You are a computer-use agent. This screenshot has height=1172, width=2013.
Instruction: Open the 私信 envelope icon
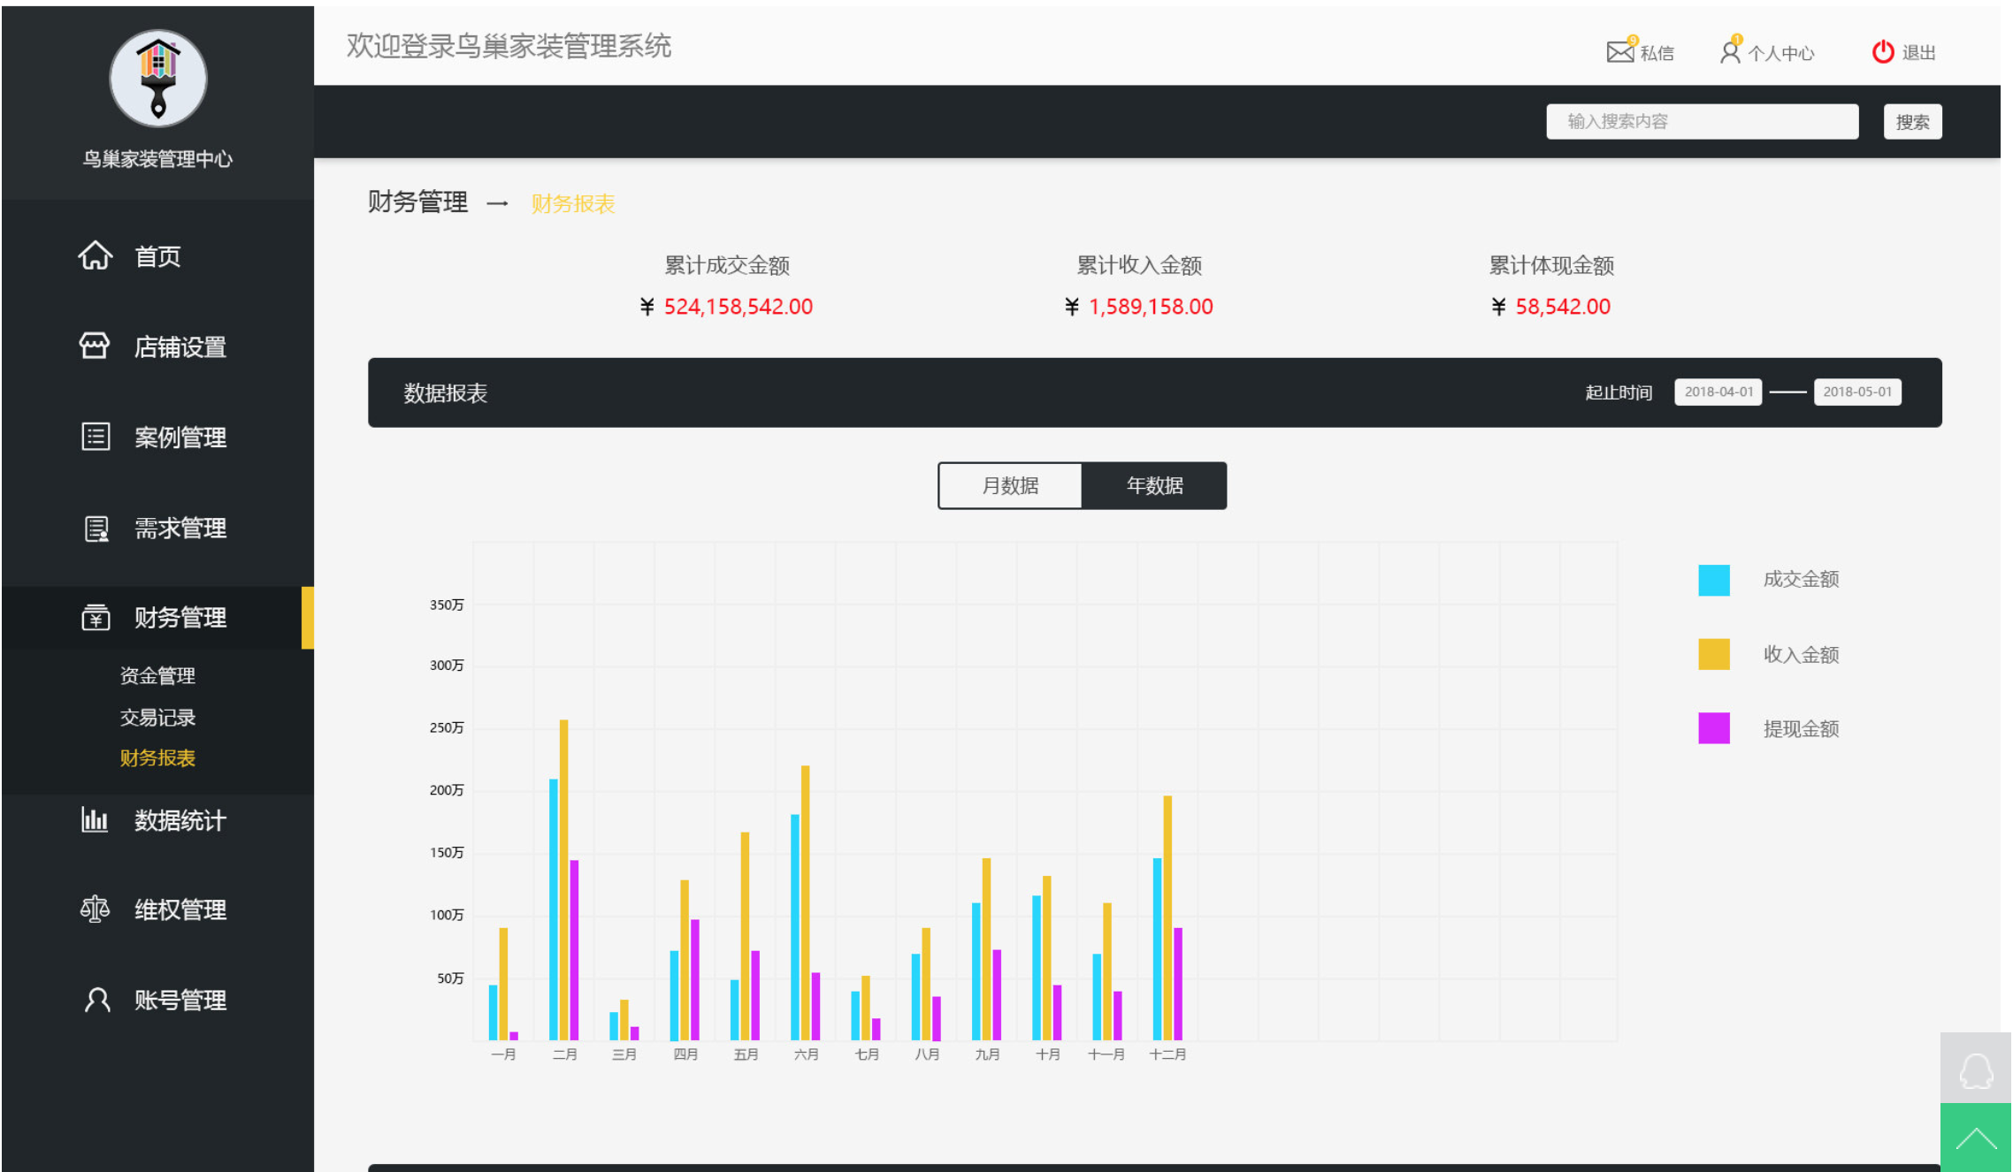(1620, 51)
